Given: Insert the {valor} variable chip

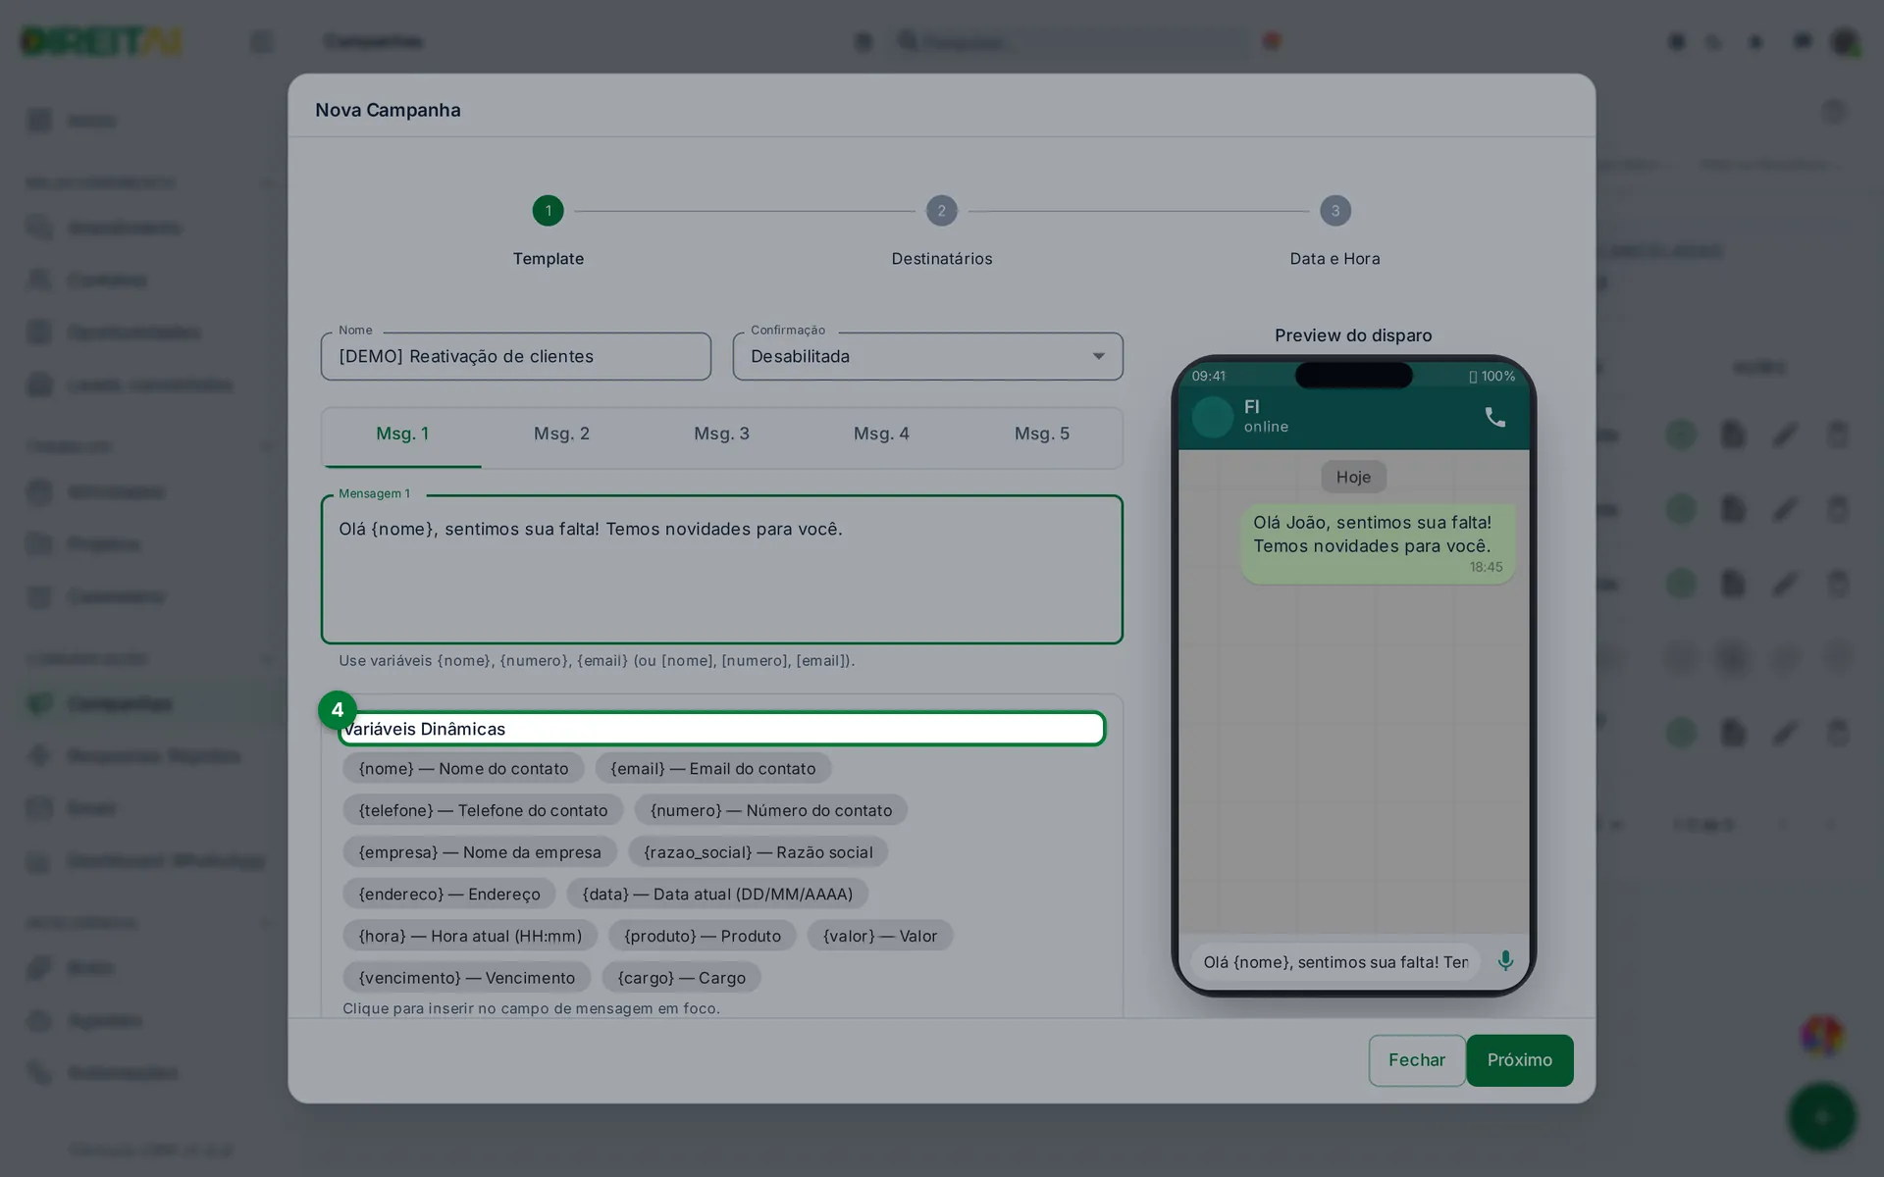Looking at the screenshot, I should 879,936.
